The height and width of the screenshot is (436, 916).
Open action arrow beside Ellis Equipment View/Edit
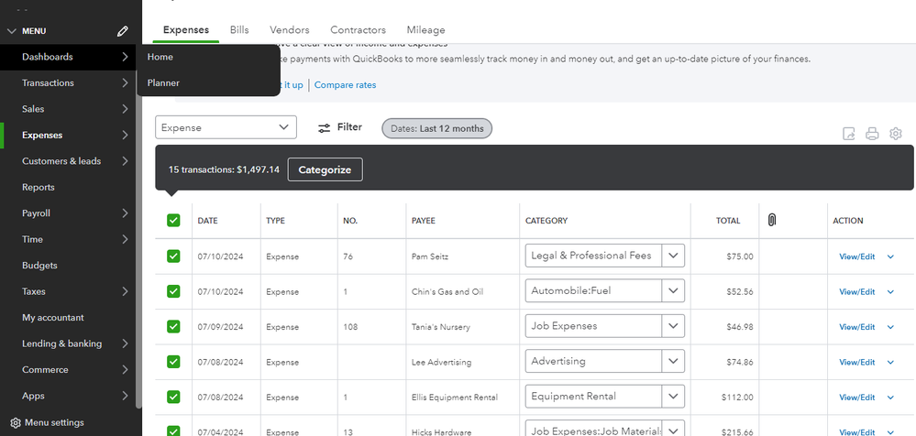tap(890, 398)
